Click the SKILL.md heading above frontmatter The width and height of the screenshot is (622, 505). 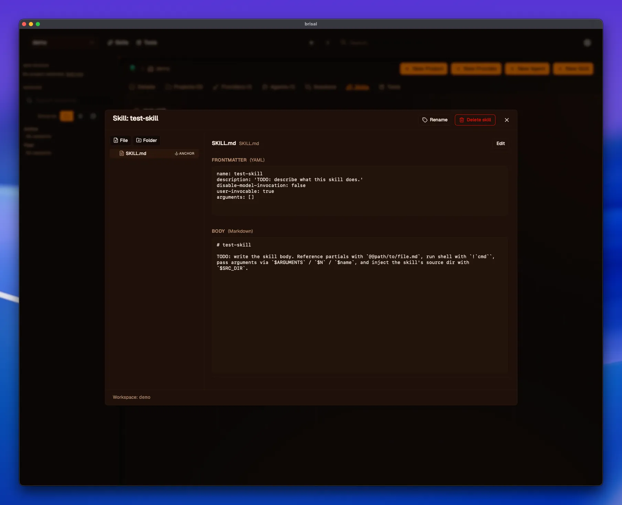(223, 143)
